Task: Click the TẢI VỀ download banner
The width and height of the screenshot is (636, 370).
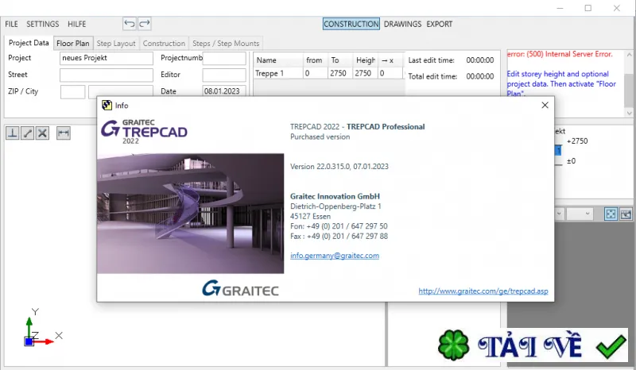Action: [x=533, y=345]
